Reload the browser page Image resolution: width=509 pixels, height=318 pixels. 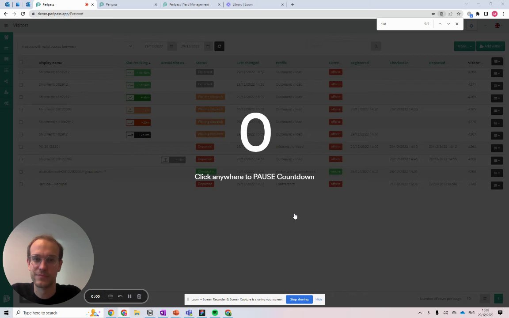point(23,14)
